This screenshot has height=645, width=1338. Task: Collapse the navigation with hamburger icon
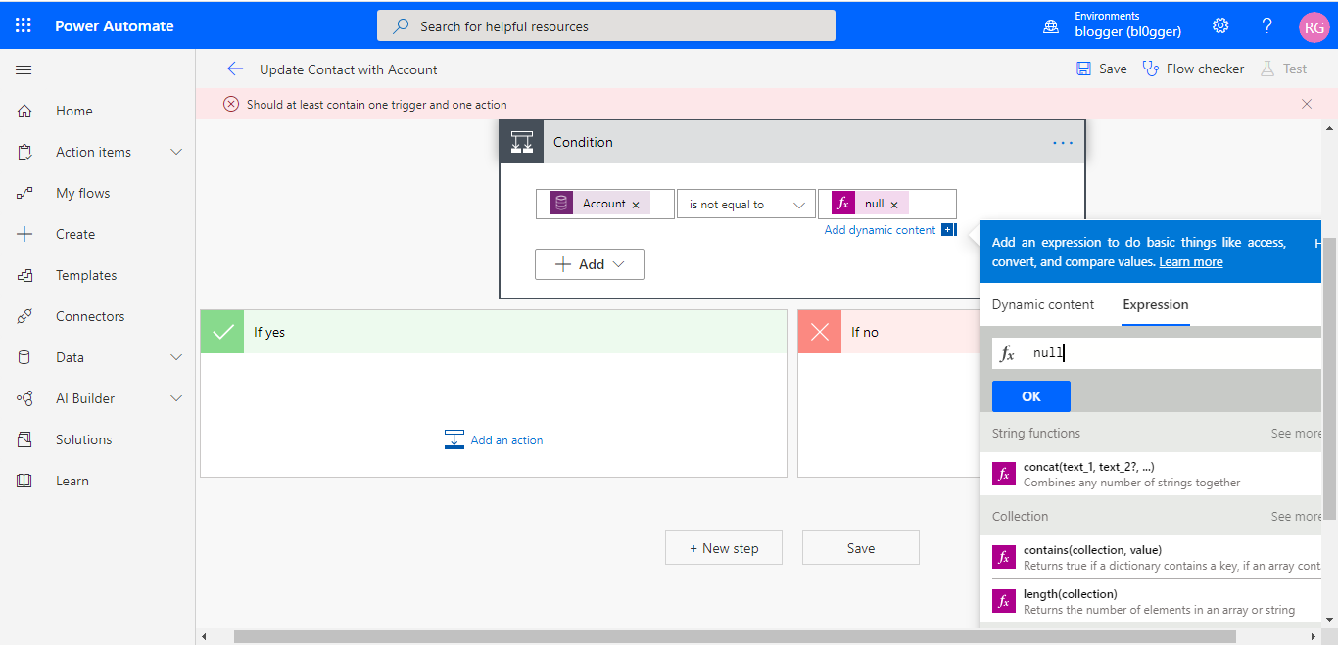point(24,69)
